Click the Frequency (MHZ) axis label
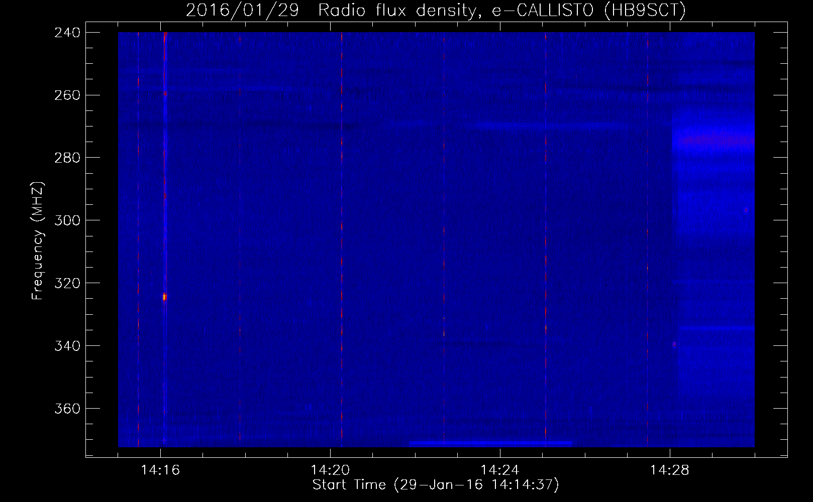 click(38, 241)
